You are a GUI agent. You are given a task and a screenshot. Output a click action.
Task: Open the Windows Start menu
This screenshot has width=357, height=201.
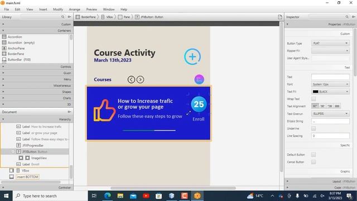tap(6, 196)
